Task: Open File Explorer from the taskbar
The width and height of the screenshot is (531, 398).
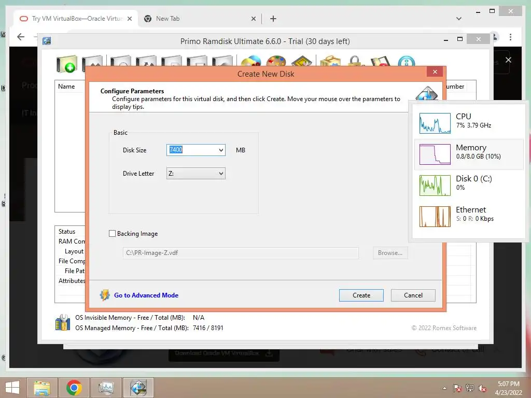Action: [43, 388]
